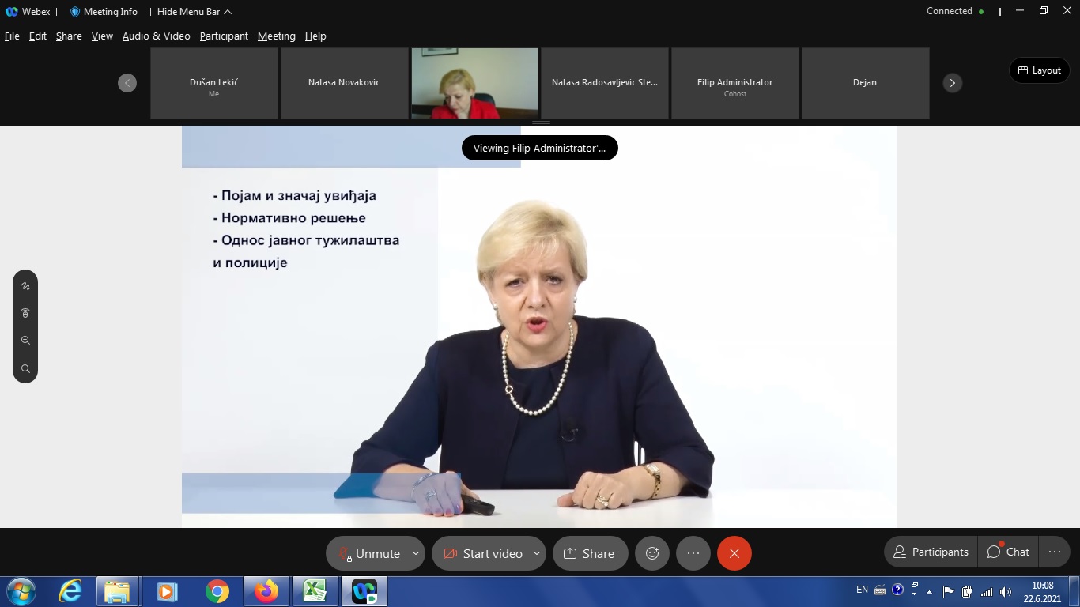The width and height of the screenshot is (1080, 607).
Task: Open the View menu
Action: pos(102,36)
